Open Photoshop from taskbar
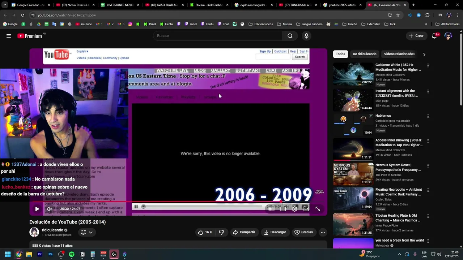Screen dimensions: 463x260 [50, 254]
